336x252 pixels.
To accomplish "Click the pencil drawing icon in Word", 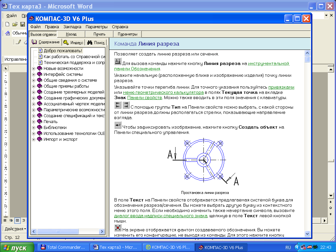I will pyautogui.click(x=19, y=42).
